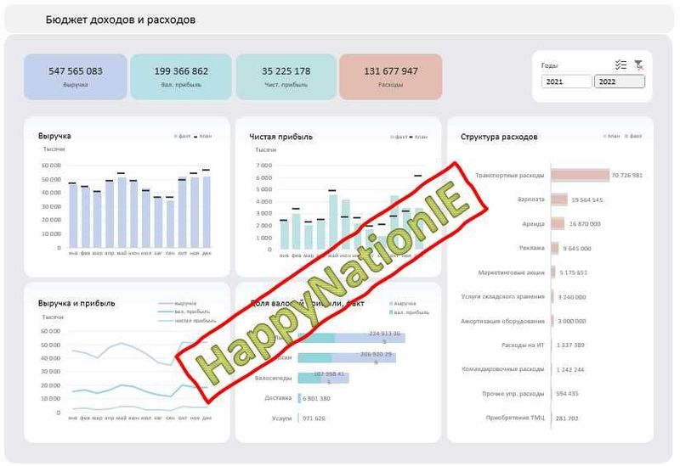
Task: Click the Услуги value 971 626
Action: point(314,418)
